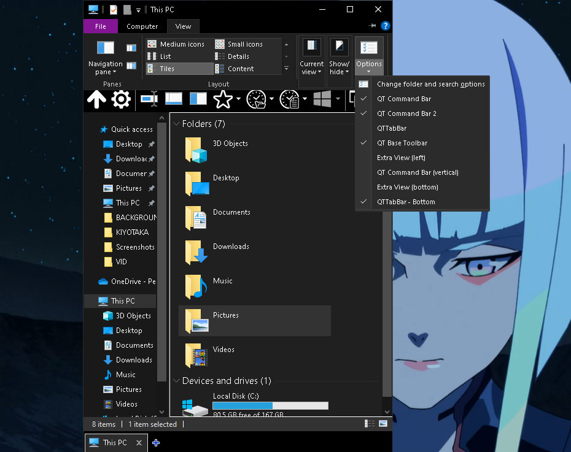The width and height of the screenshot is (571, 452).
Task: Open the favorites star dropdown arrow
Action: click(x=238, y=99)
